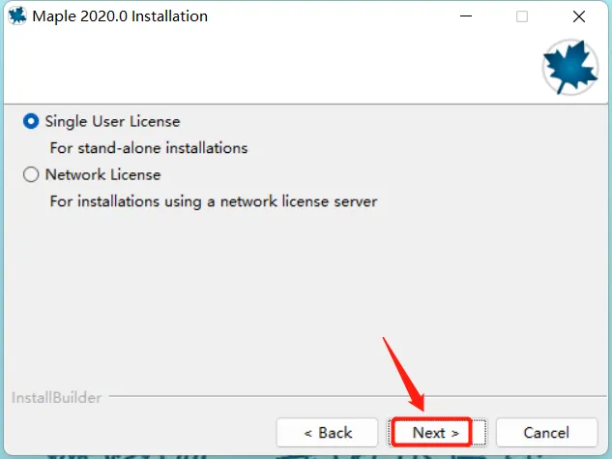Click 'For stand-alone installations' description text
The image size is (612, 459).
[x=149, y=148]
